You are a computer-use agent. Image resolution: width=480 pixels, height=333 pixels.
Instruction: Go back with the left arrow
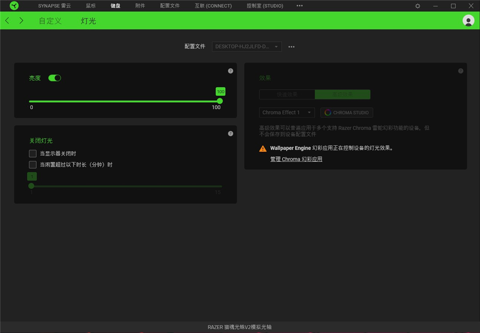point(7,21)
